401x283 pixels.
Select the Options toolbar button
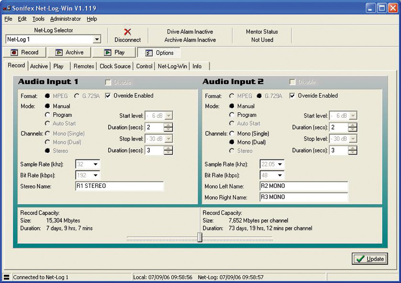159,53
